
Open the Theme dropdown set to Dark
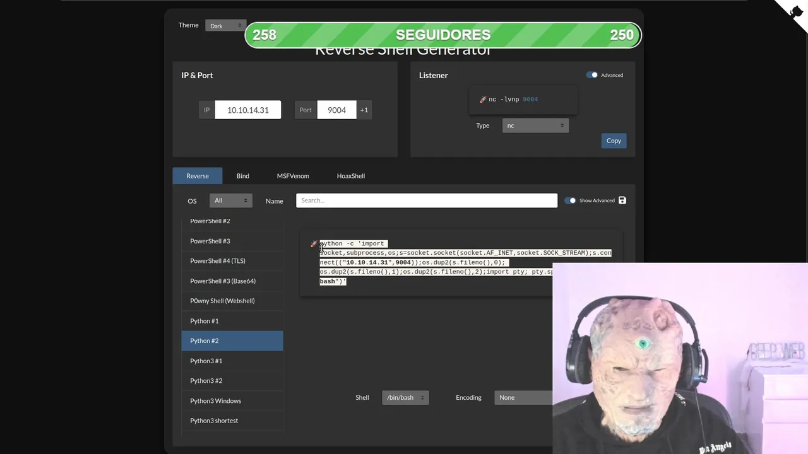[226, 26]
